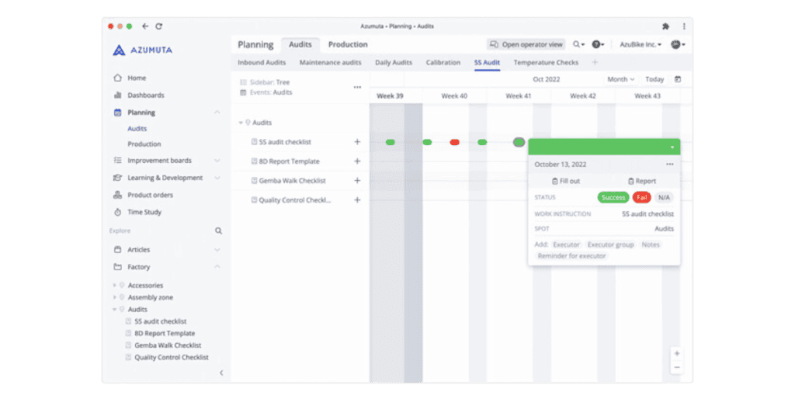Collapse the Planning sidebar section
The width and height of the screenshot is (795, 416).
tap(217, 113)
